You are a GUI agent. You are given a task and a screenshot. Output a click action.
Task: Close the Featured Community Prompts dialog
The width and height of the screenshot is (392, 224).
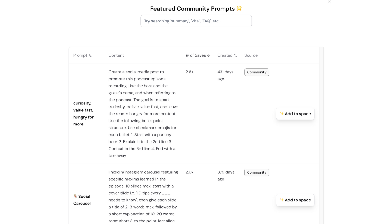(329, 1)
